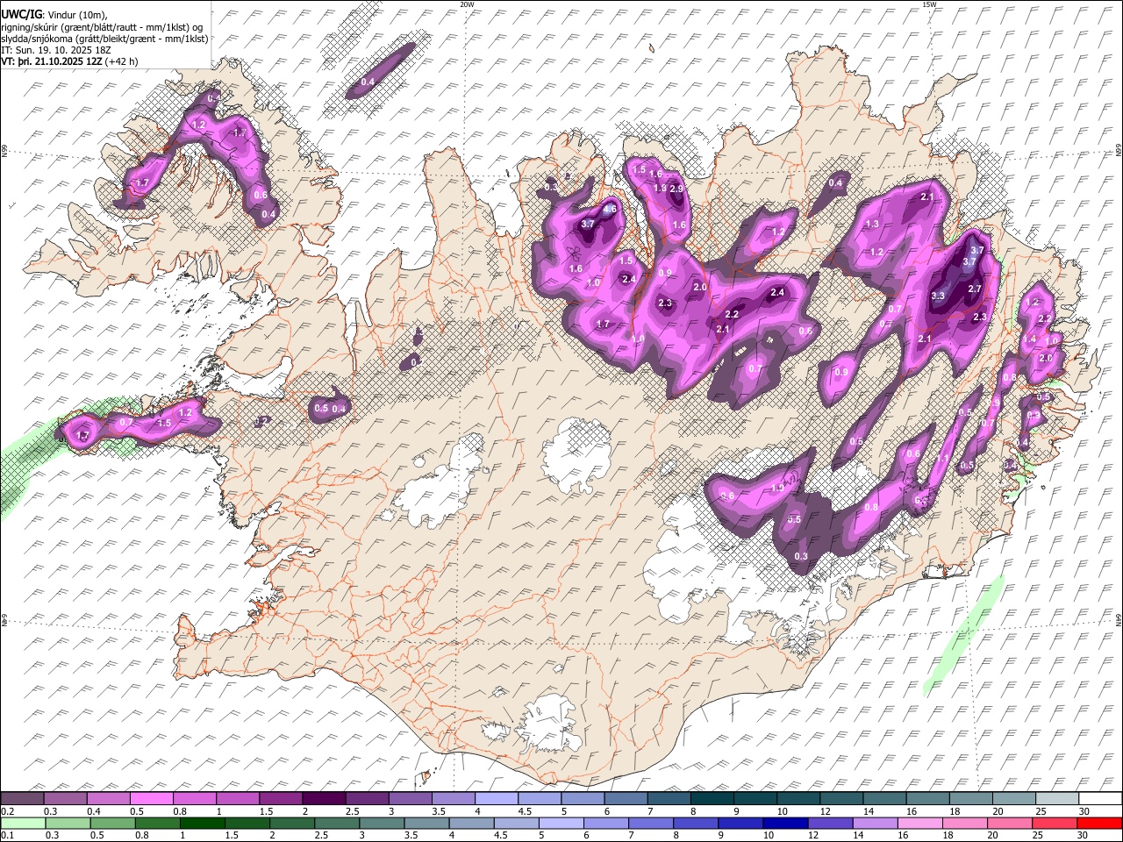Click the top legend swatch between 9 and 10
Image resolution: width=1123 pixels, height=842 pixels.
tap(755, 799)
